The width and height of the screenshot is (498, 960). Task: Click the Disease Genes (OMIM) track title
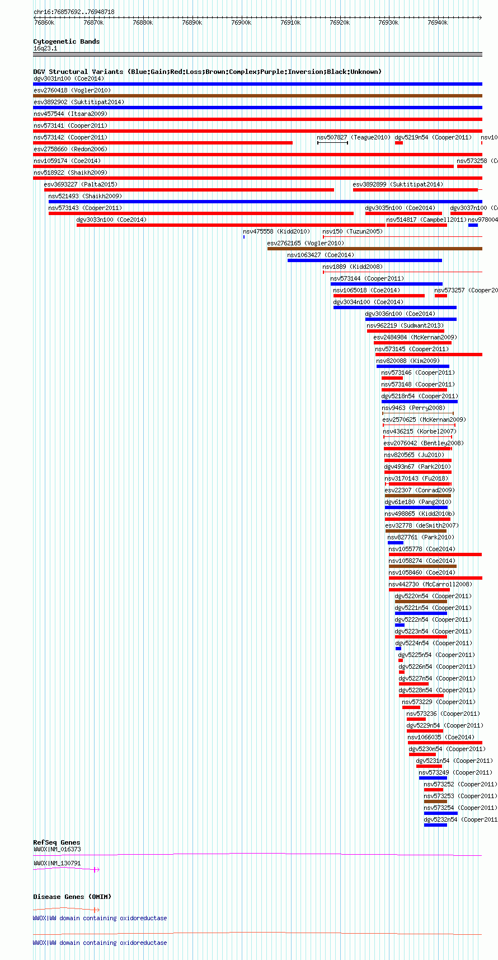[x=72, y=897]
